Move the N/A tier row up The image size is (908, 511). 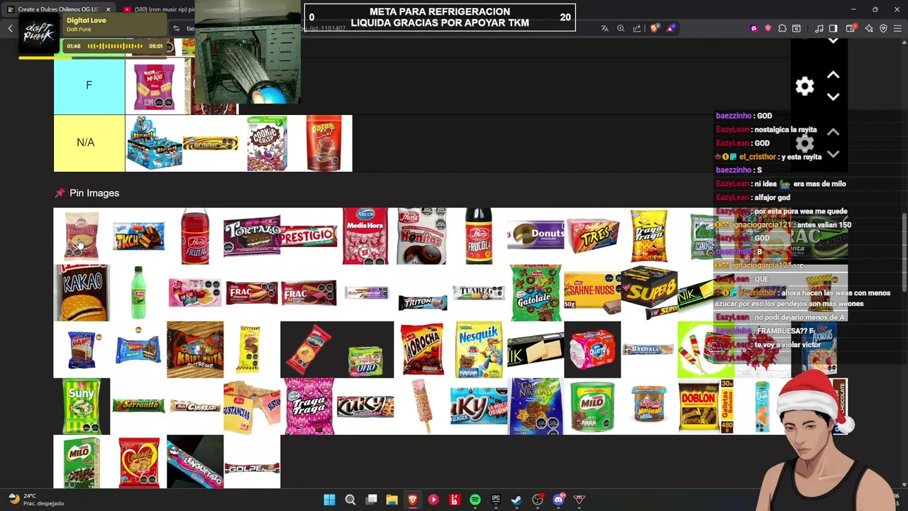tap(834, 132)
